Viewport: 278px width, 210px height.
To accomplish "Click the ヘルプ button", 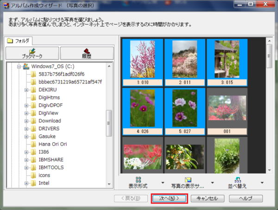I will click(246, 198).
